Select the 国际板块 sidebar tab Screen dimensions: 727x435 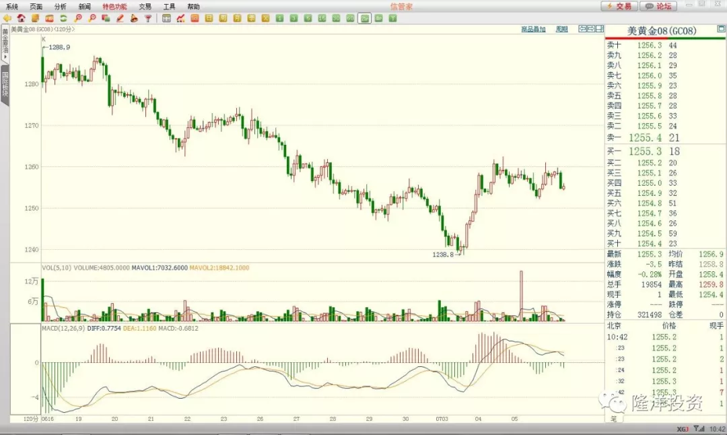[5, 84]
